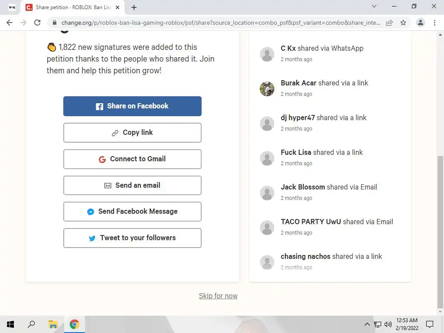Click the page vertical scrollbar thumb
The width and height of the screenshot is (444, 333).
coord(440,232)
